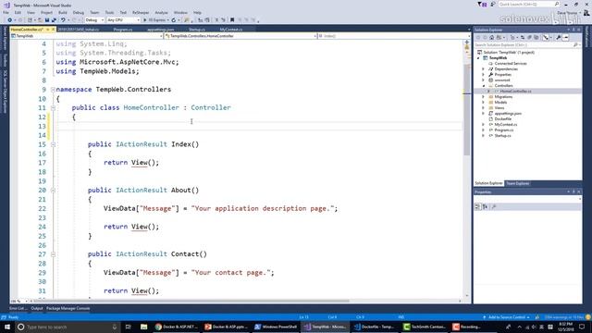The width and height of the screenshot is (592, 333).
Task: Switch to the Startup.cs editor tab
Action: coord(197,30)
